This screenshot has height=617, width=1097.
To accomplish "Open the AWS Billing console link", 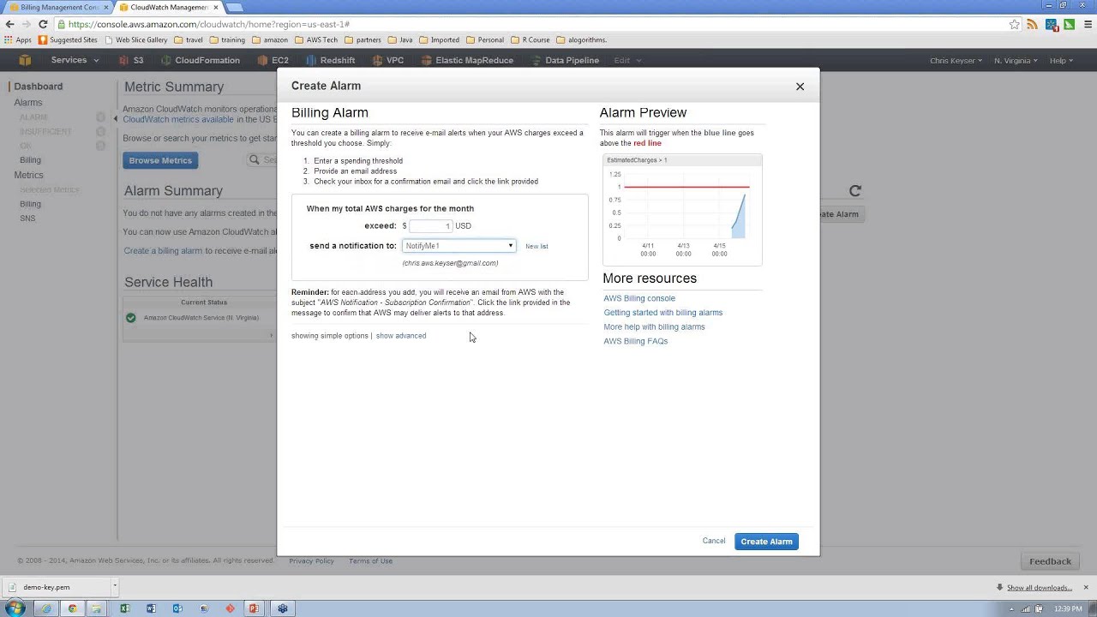I will [x=639, y=298].
